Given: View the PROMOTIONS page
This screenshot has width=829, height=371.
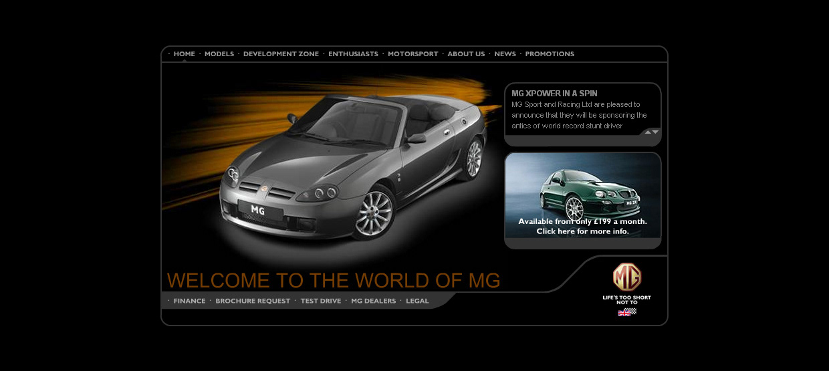Looking at the screenshot, I should (x=550, y=54).
